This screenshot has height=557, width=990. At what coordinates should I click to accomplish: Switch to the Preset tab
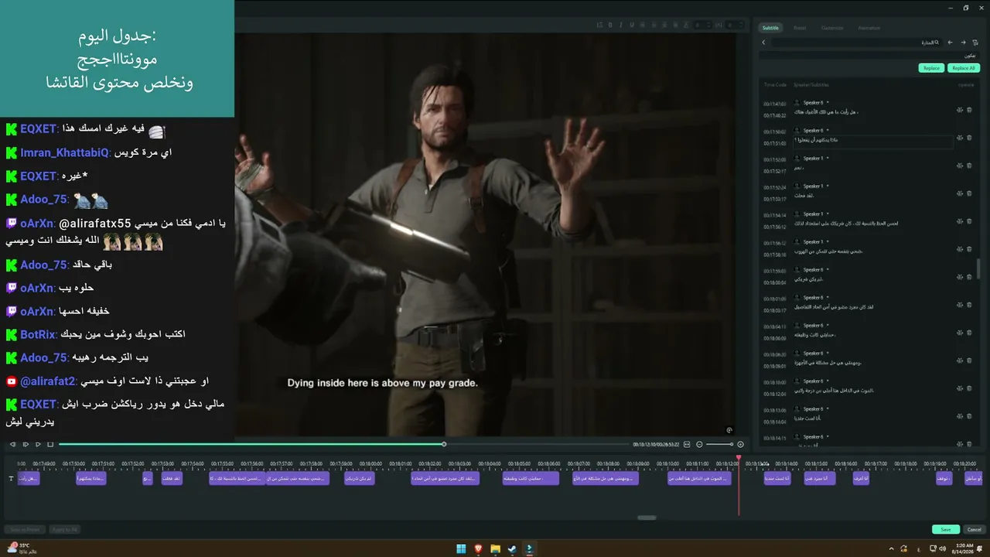800,28
